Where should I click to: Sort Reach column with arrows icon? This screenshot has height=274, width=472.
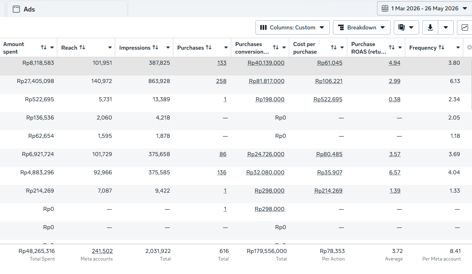point(82,48)
